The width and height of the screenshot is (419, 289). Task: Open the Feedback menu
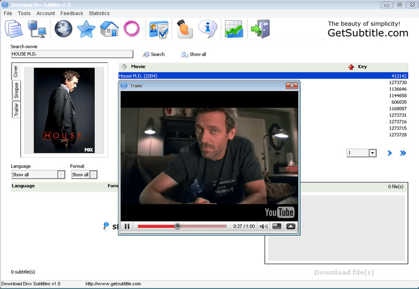pos(72,14)
